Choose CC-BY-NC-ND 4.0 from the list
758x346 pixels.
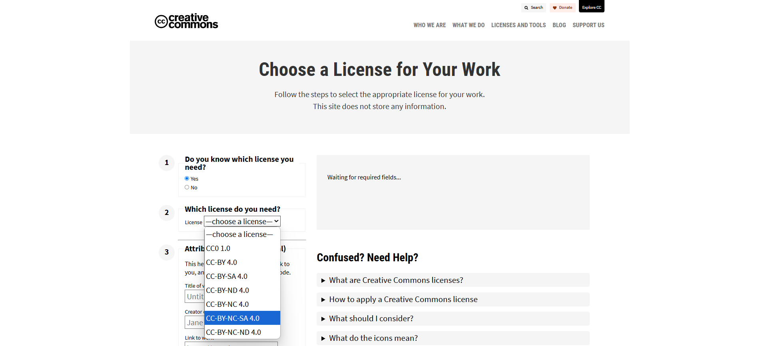(x=242, y=332)
